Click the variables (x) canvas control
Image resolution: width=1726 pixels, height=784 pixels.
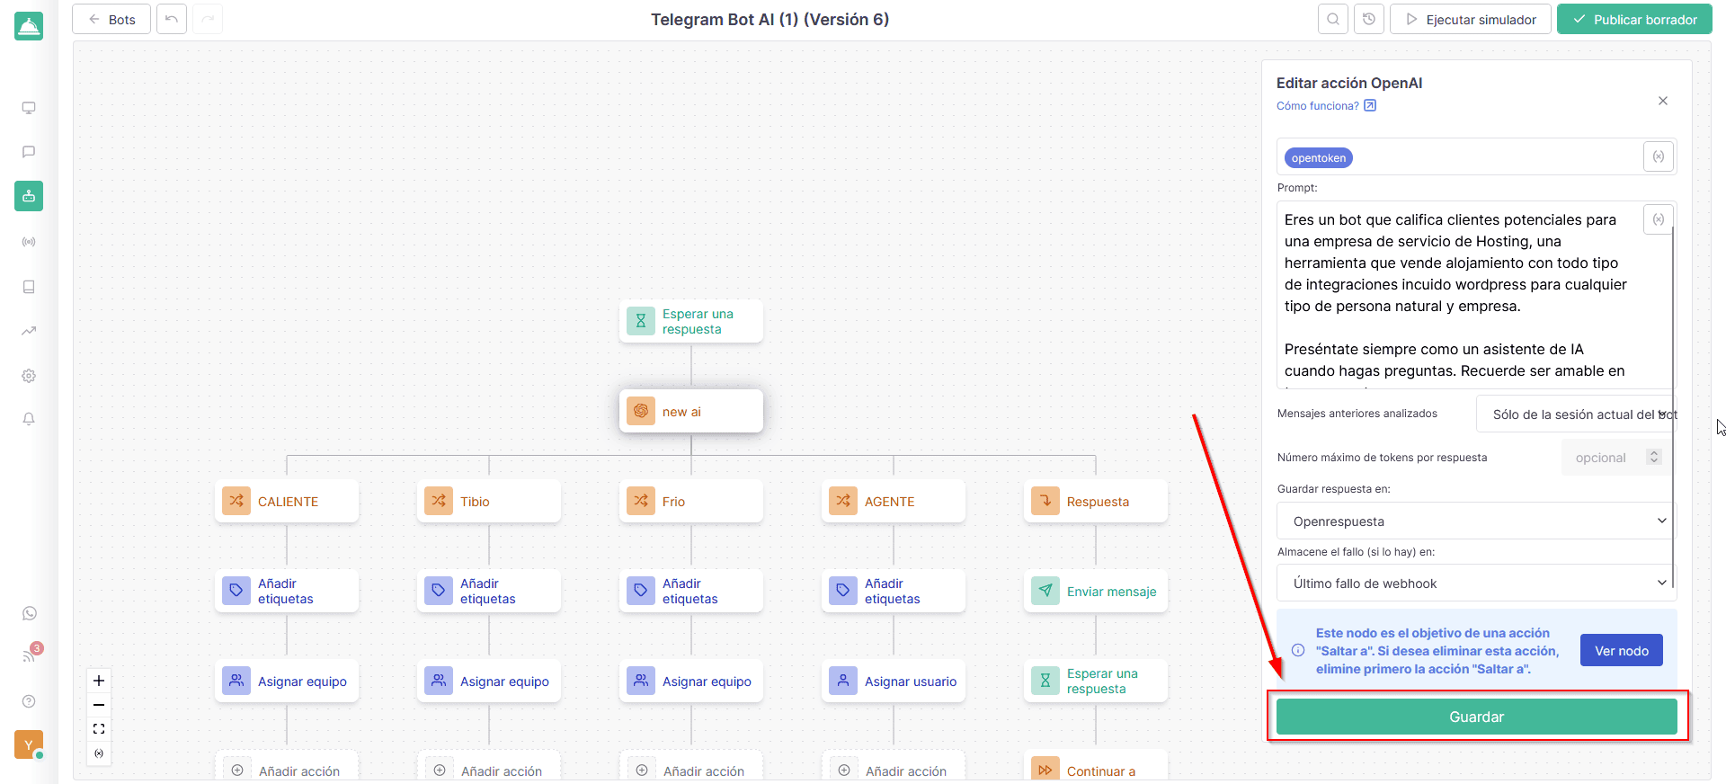99,753
